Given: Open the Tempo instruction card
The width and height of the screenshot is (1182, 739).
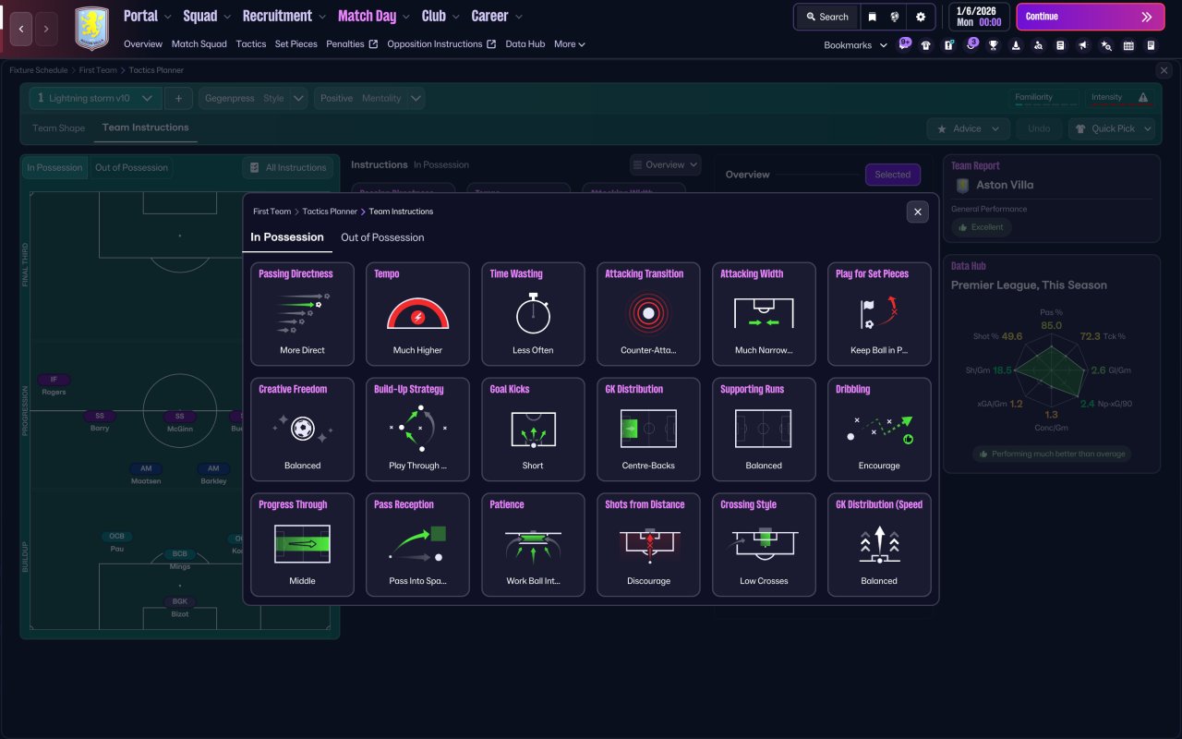Looking at the screenshot, I should [417, 314].
